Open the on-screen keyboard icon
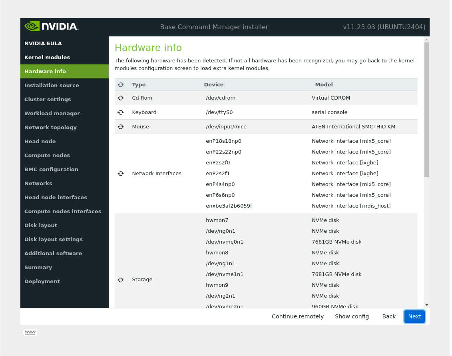This screenshot has width=452, height=356. pyautogui.click(x=30, y=332)
